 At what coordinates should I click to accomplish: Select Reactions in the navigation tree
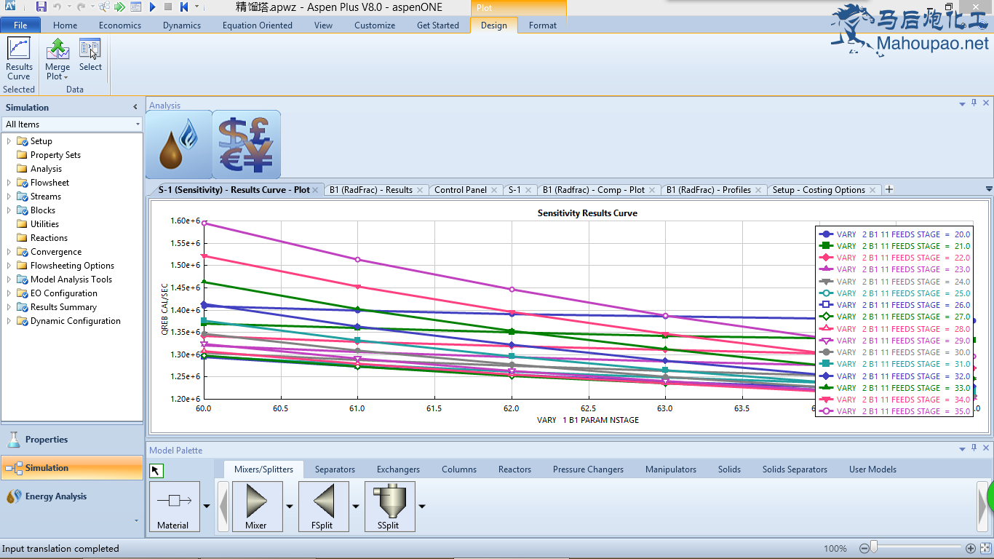49,238
